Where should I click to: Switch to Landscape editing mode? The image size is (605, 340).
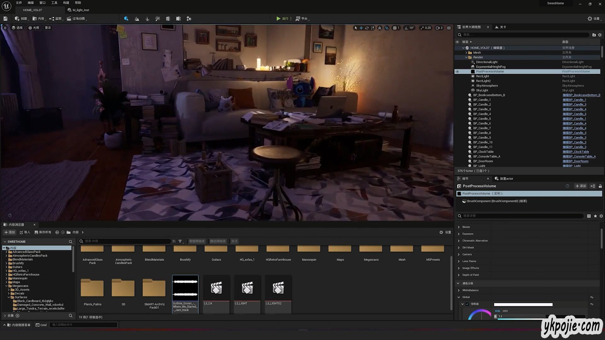[x=137, y=19]
